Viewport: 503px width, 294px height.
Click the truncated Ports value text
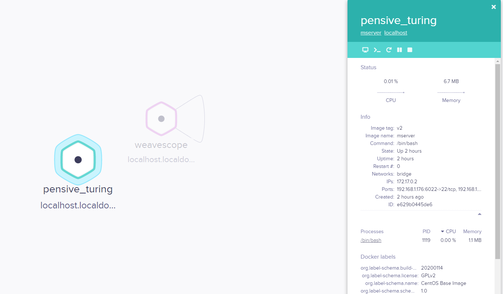[439, 189]
